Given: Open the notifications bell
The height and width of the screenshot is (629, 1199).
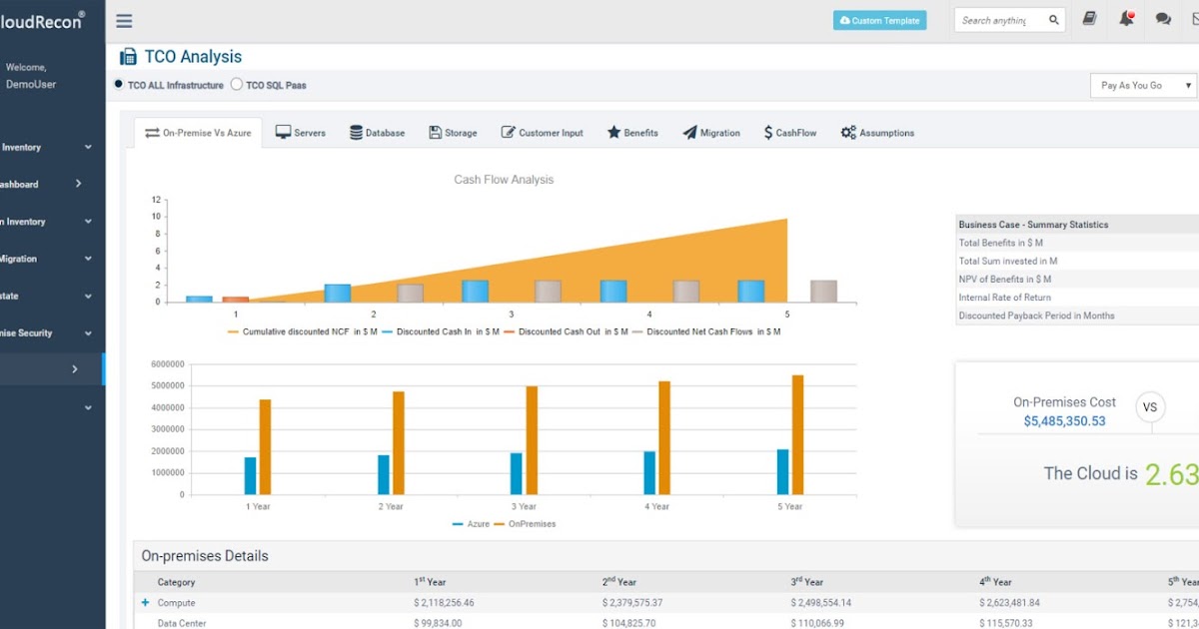Looking at the screenshot, I should pos(1126,18).
